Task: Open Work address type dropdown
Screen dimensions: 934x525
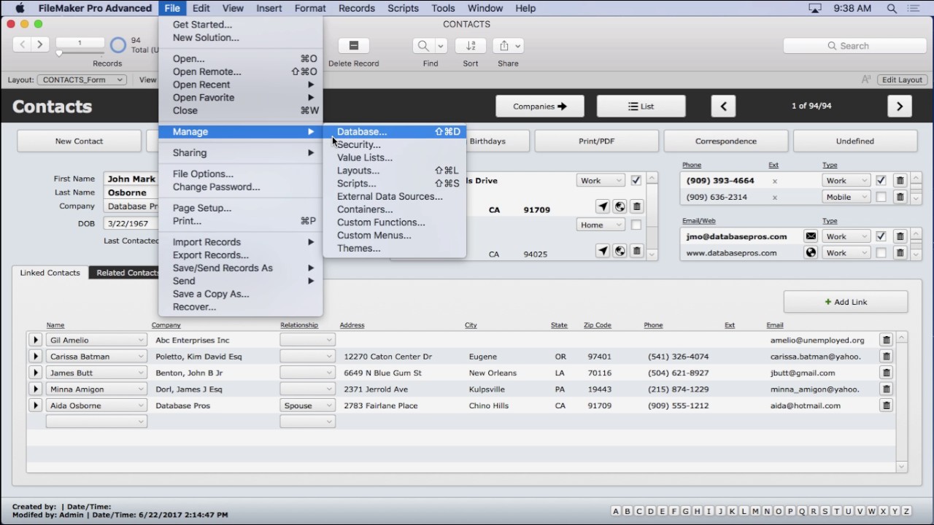Action: pyautogui.click(x=601, y=181)
